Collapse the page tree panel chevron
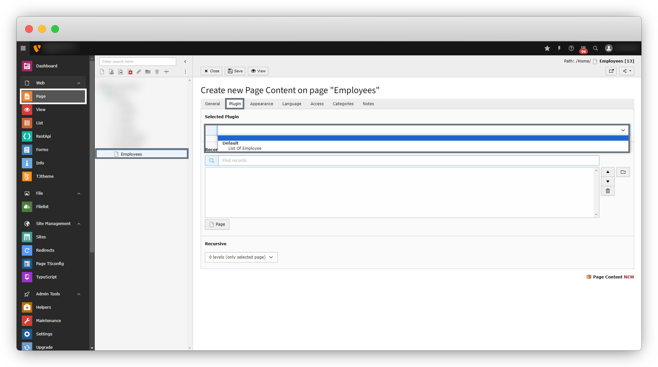This screenshot has width=658, height=367. (x=185, y=62)
